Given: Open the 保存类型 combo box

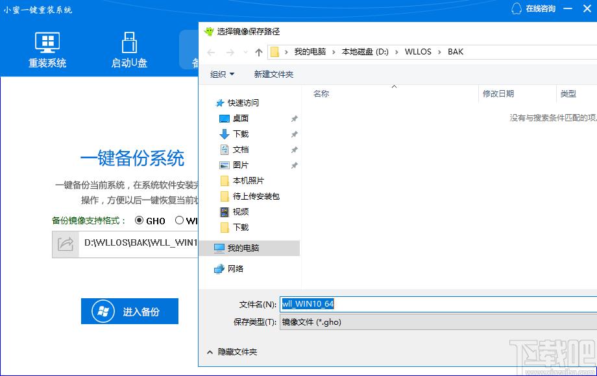Looking at the screenshot, I should click(438, 322).
